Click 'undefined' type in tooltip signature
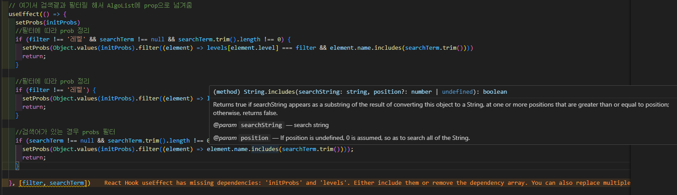Image resolution: width=677 pixels, height=195 pixels. point(458,92)
